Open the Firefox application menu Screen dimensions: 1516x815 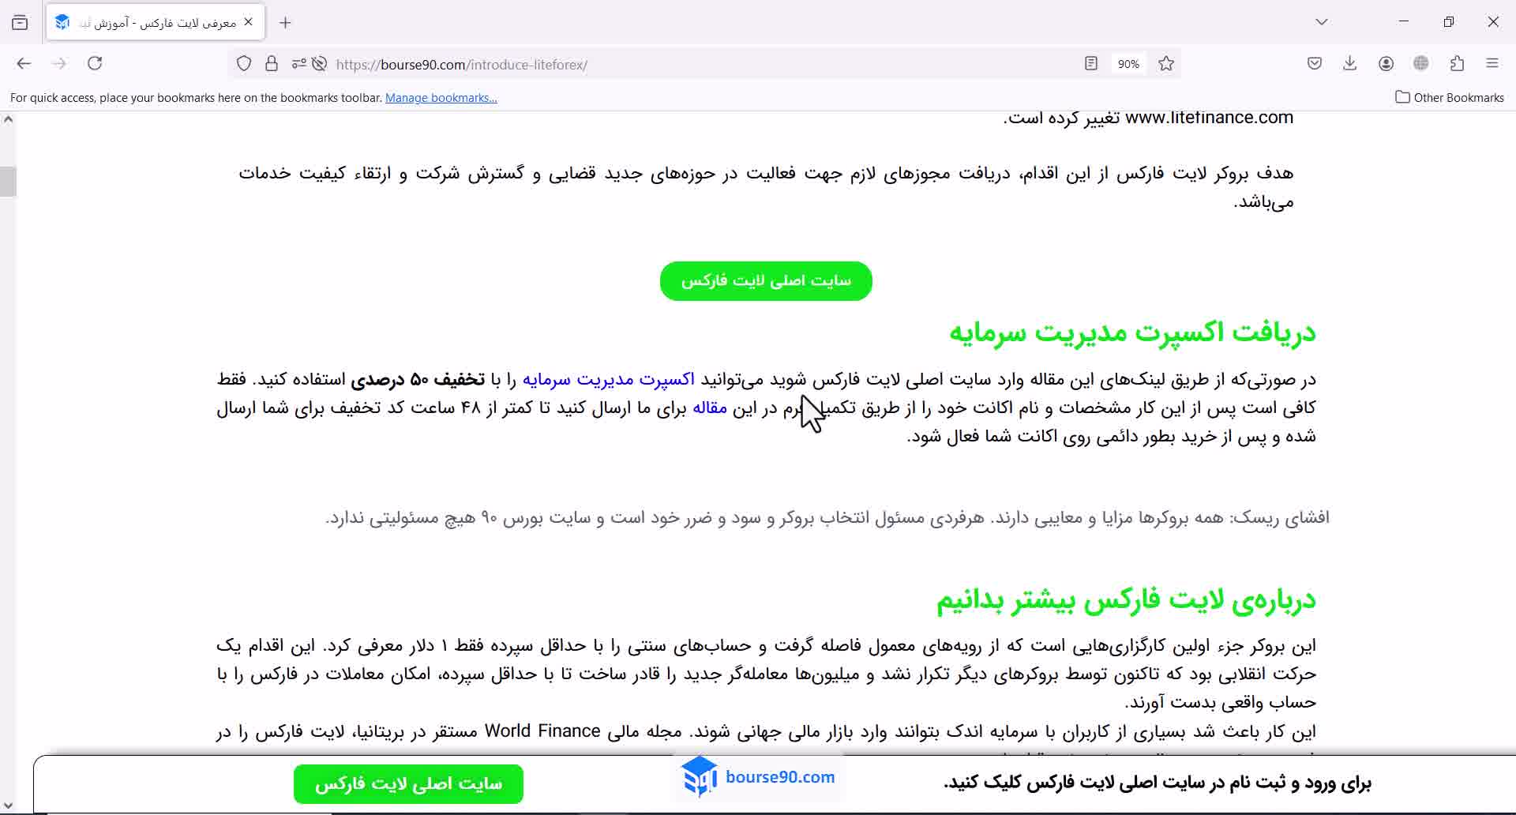click(1492, 64)
